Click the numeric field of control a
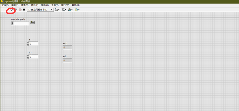239x111 pixels. tap(33, 44)
